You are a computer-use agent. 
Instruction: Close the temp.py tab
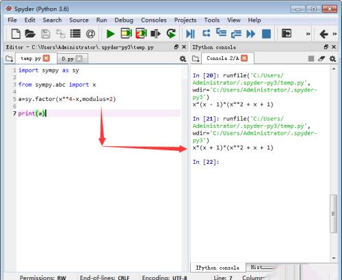tap(47, 58)
